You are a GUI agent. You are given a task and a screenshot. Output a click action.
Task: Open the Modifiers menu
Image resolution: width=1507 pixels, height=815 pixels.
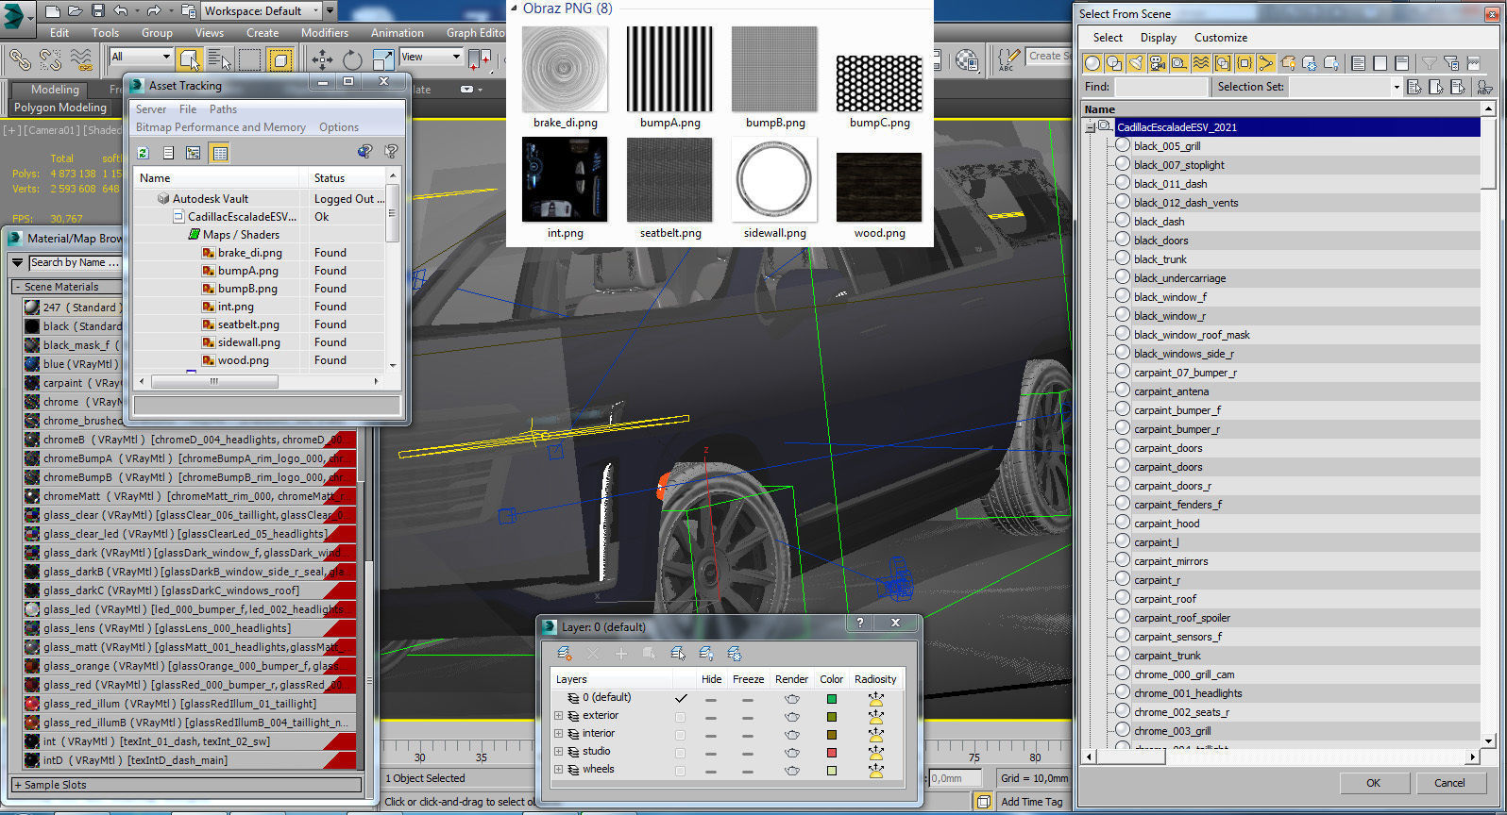pyautogui.click(x=325, y=32)
